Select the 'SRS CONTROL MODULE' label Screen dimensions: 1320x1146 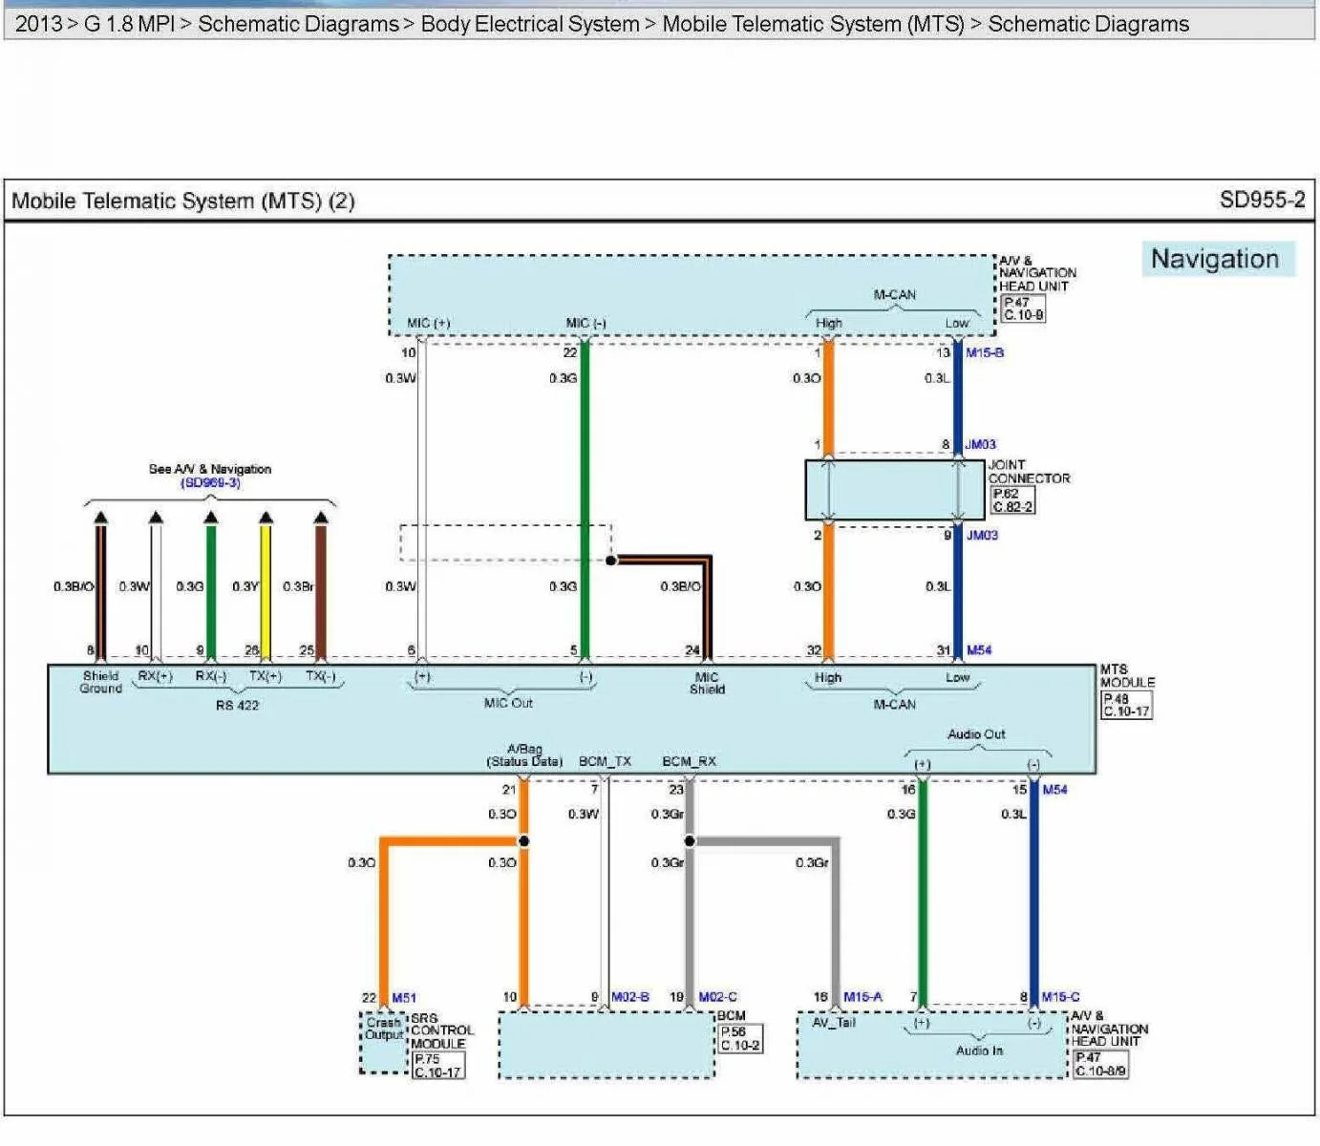tap(442, 1031)
